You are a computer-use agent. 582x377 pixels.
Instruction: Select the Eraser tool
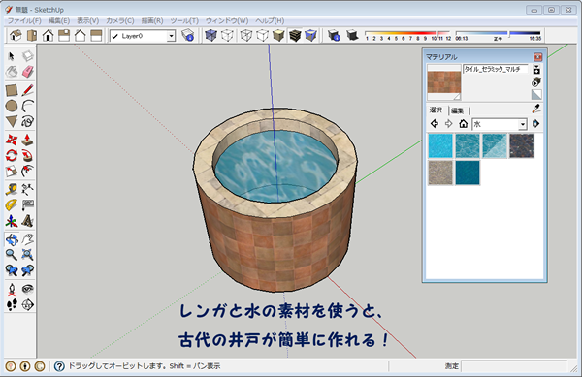28,71
